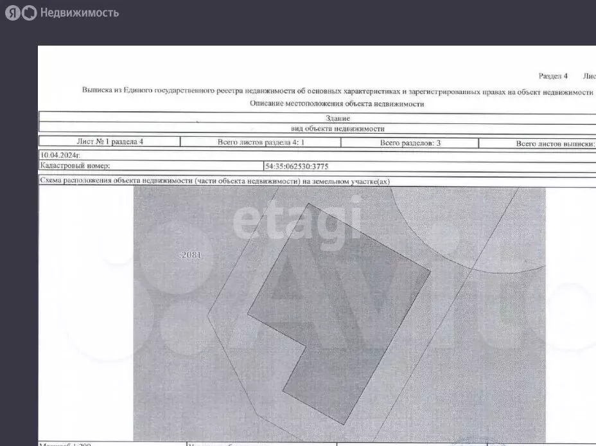Click the 'Раздел 4' label
The height and width of the screenshot is (446, 596).
(553, 76)
